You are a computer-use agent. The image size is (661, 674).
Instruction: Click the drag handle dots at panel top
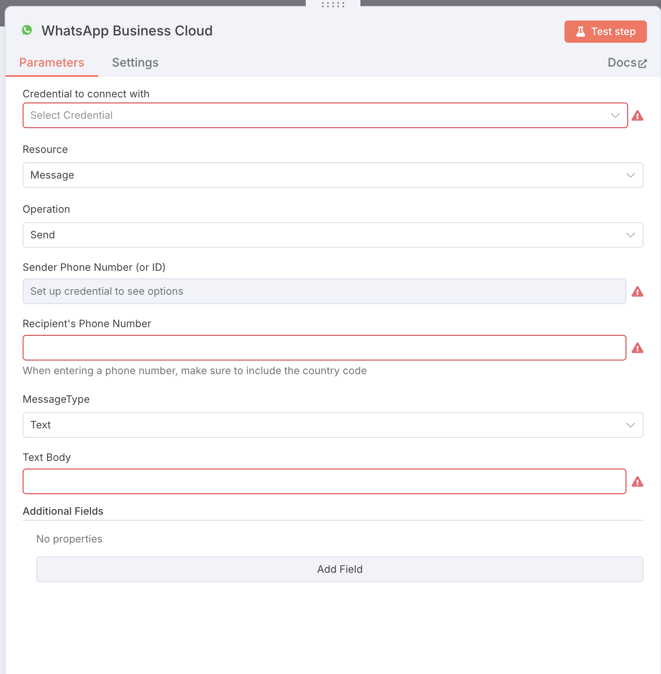(333, 5)
